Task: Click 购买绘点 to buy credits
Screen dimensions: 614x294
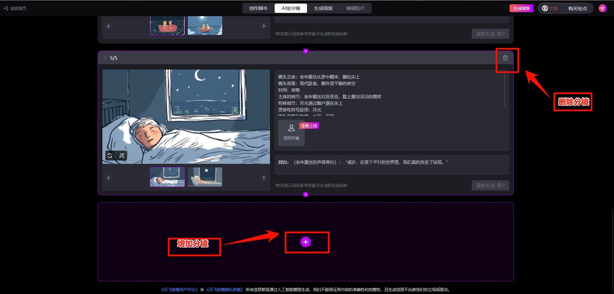Action: (577, 9)
